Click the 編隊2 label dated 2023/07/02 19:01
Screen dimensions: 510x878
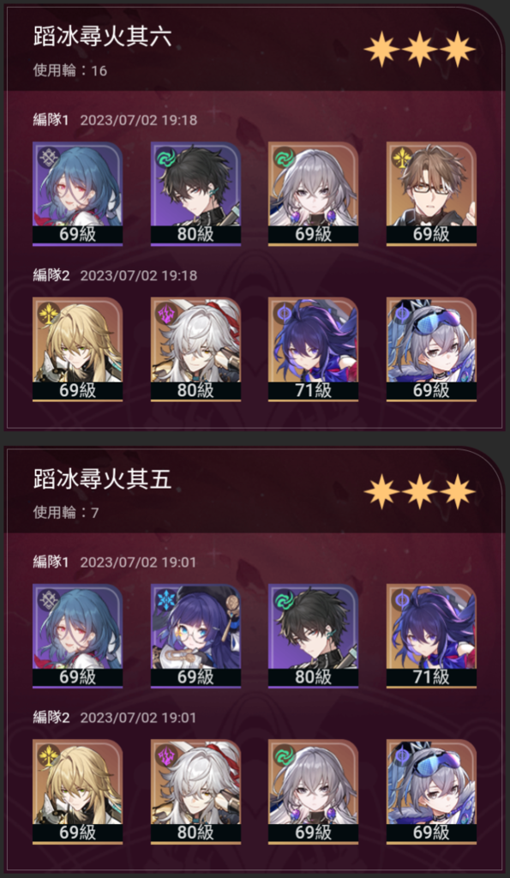51,718
